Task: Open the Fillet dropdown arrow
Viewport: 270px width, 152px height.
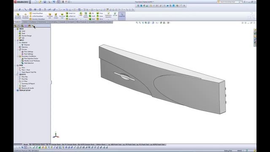Action: pos(81,19)
